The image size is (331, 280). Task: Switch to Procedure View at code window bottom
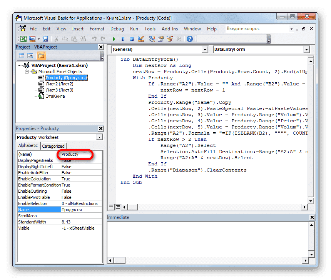tap(111, 207)
